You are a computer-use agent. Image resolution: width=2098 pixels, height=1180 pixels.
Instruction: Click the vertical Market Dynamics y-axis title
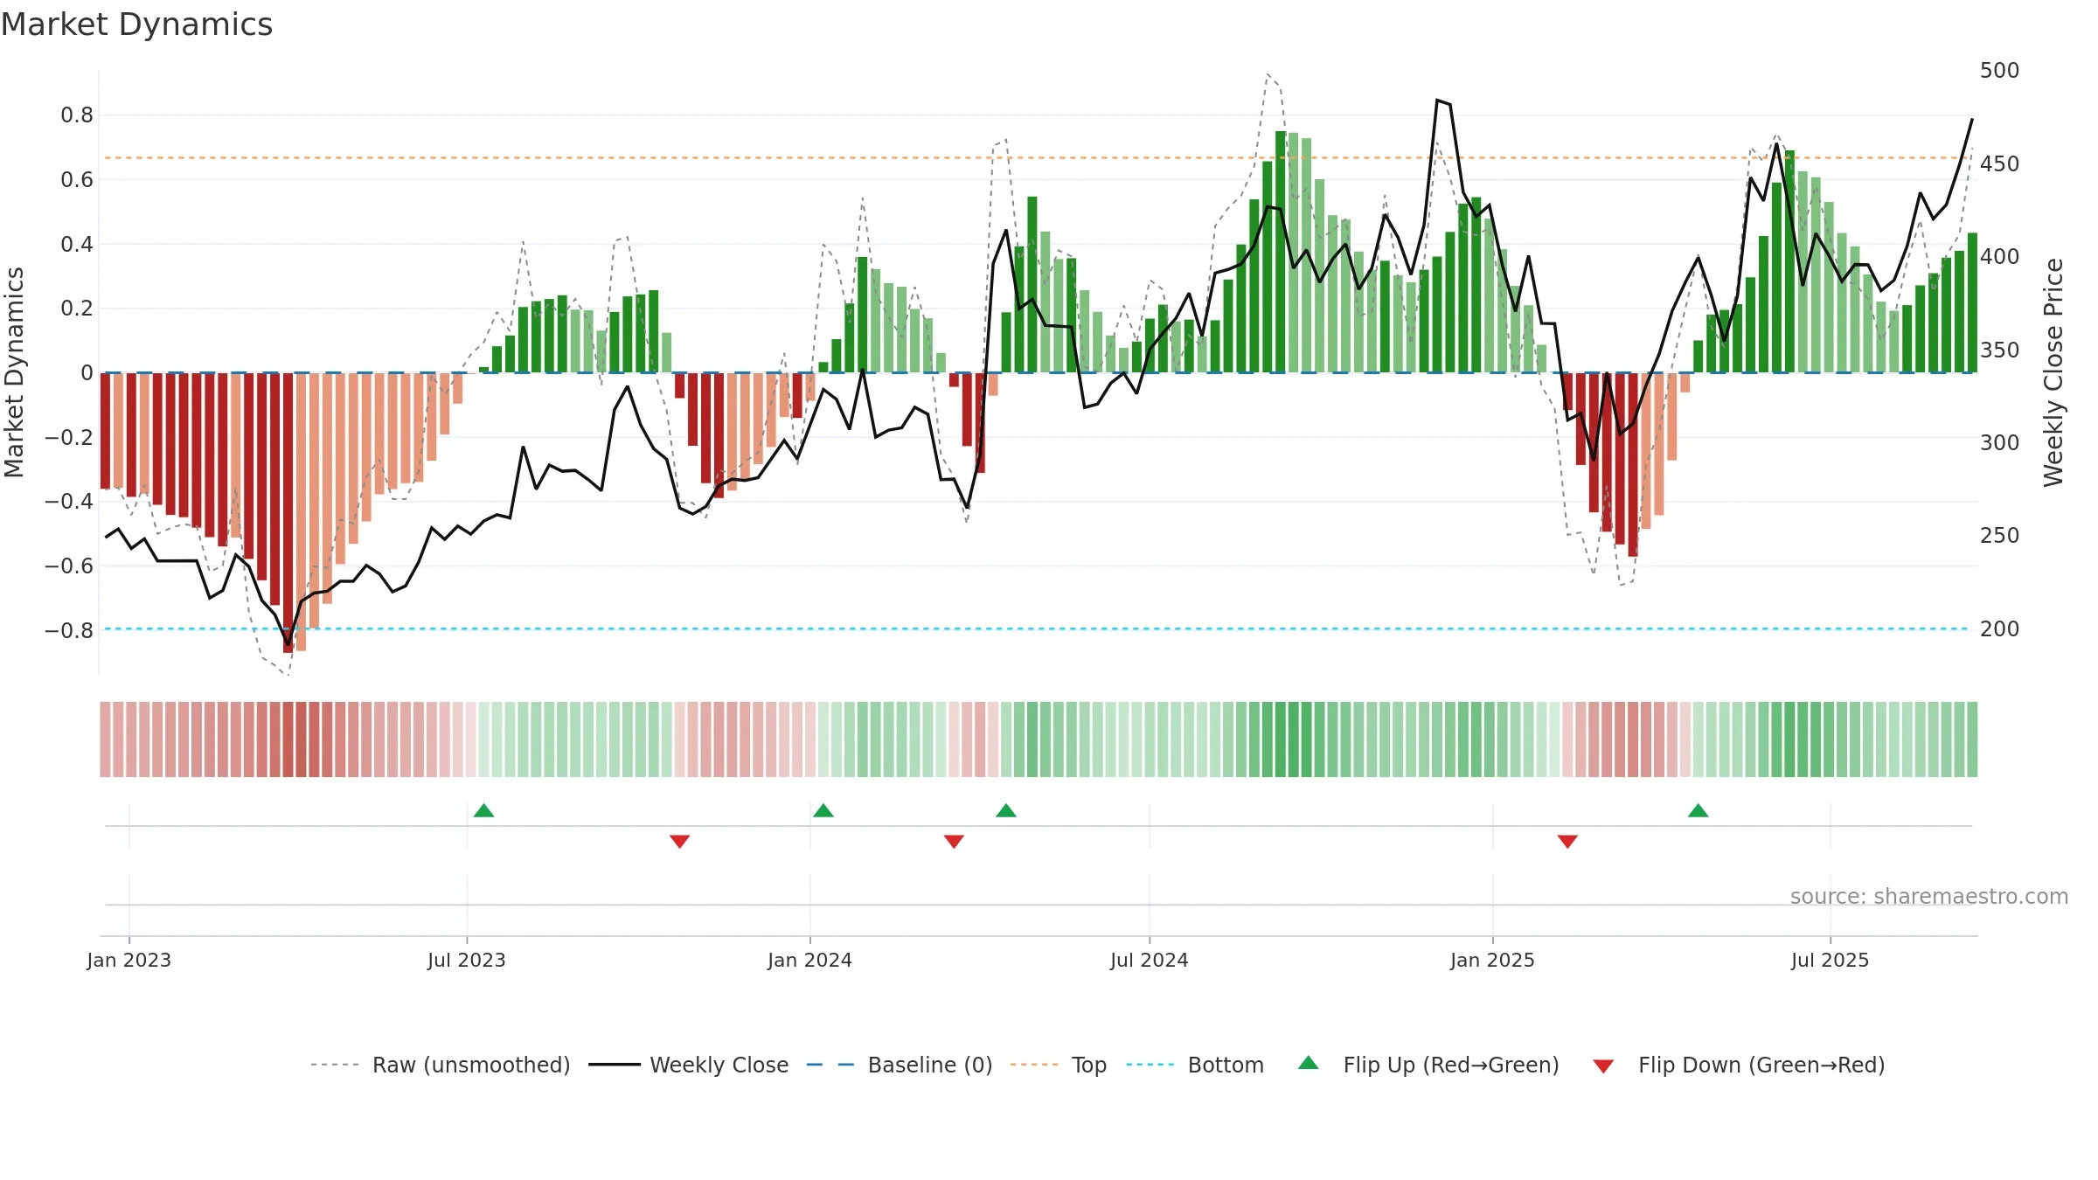pos(14,372)
